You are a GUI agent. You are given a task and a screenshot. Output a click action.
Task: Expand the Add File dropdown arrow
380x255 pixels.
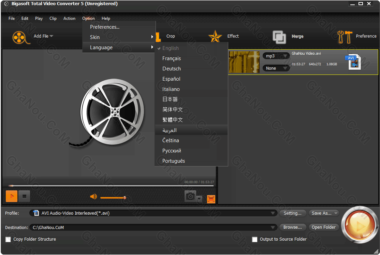pyautogui.click(x=52, y=36)
